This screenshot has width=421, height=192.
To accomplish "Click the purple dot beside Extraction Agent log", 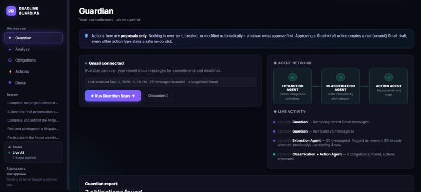I will pos(274,140).
